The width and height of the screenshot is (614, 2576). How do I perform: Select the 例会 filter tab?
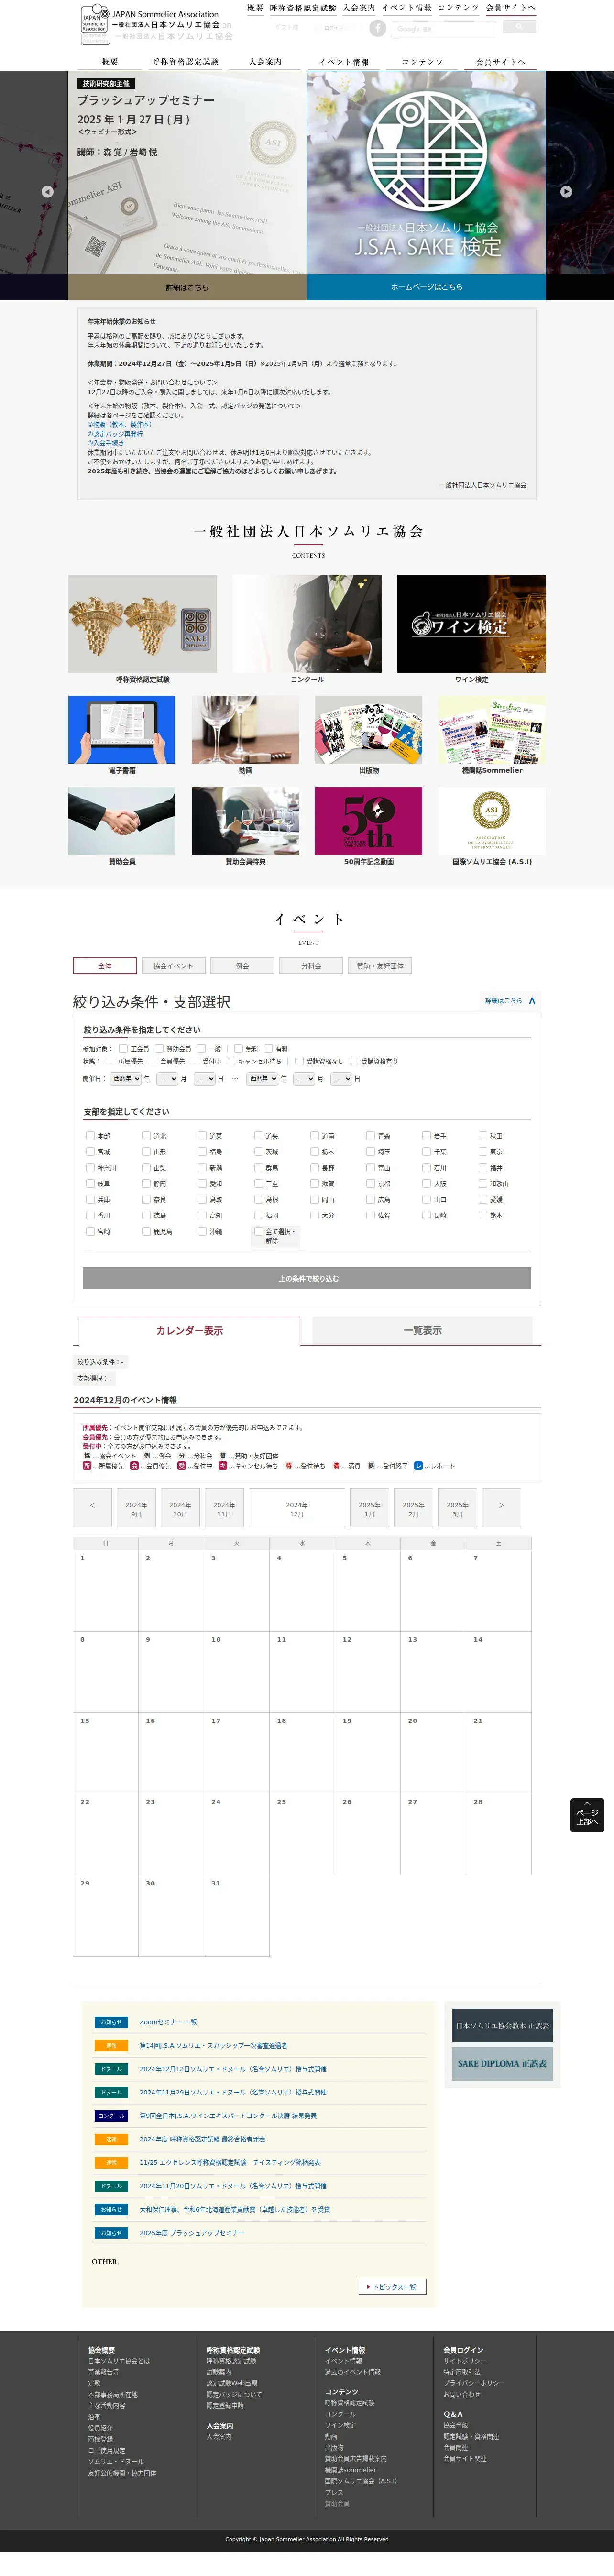pyautogui.click(x=242, y=966)
